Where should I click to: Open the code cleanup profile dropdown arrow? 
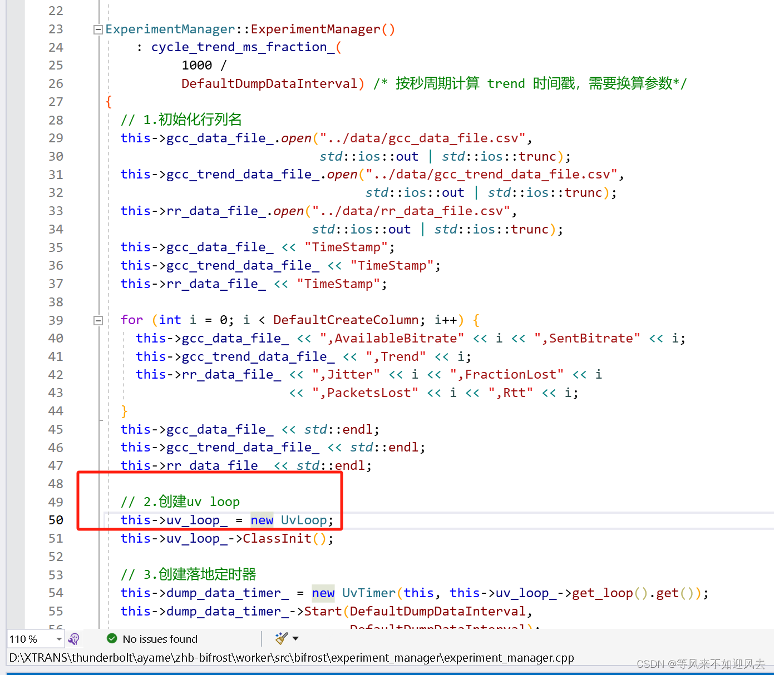pyautogui.click(x=295, y=638)
